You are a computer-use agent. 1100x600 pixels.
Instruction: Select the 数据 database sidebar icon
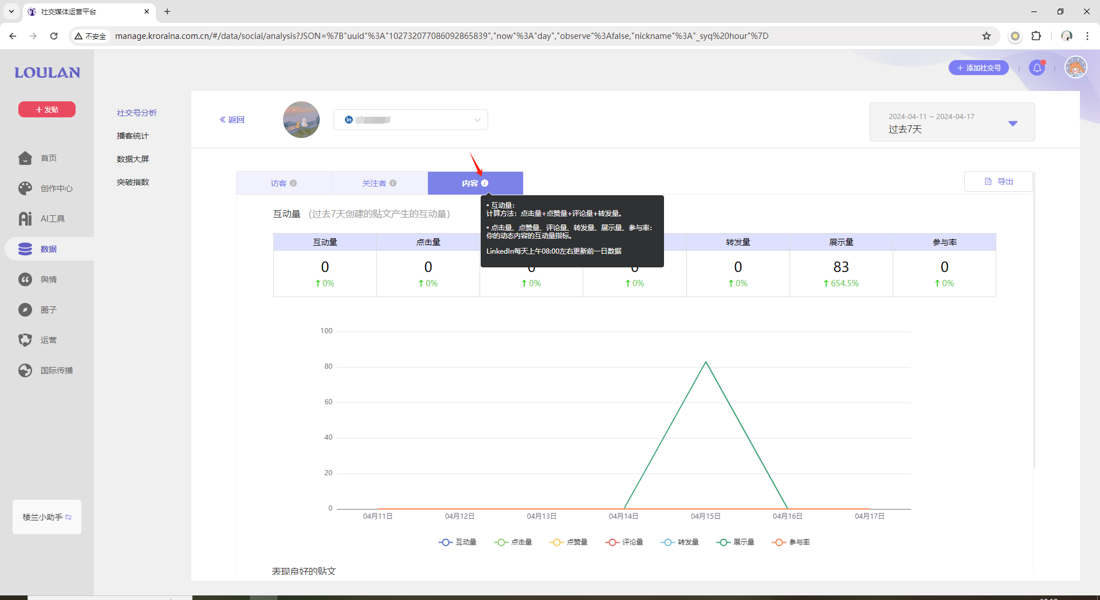click(x=25, y=249)
